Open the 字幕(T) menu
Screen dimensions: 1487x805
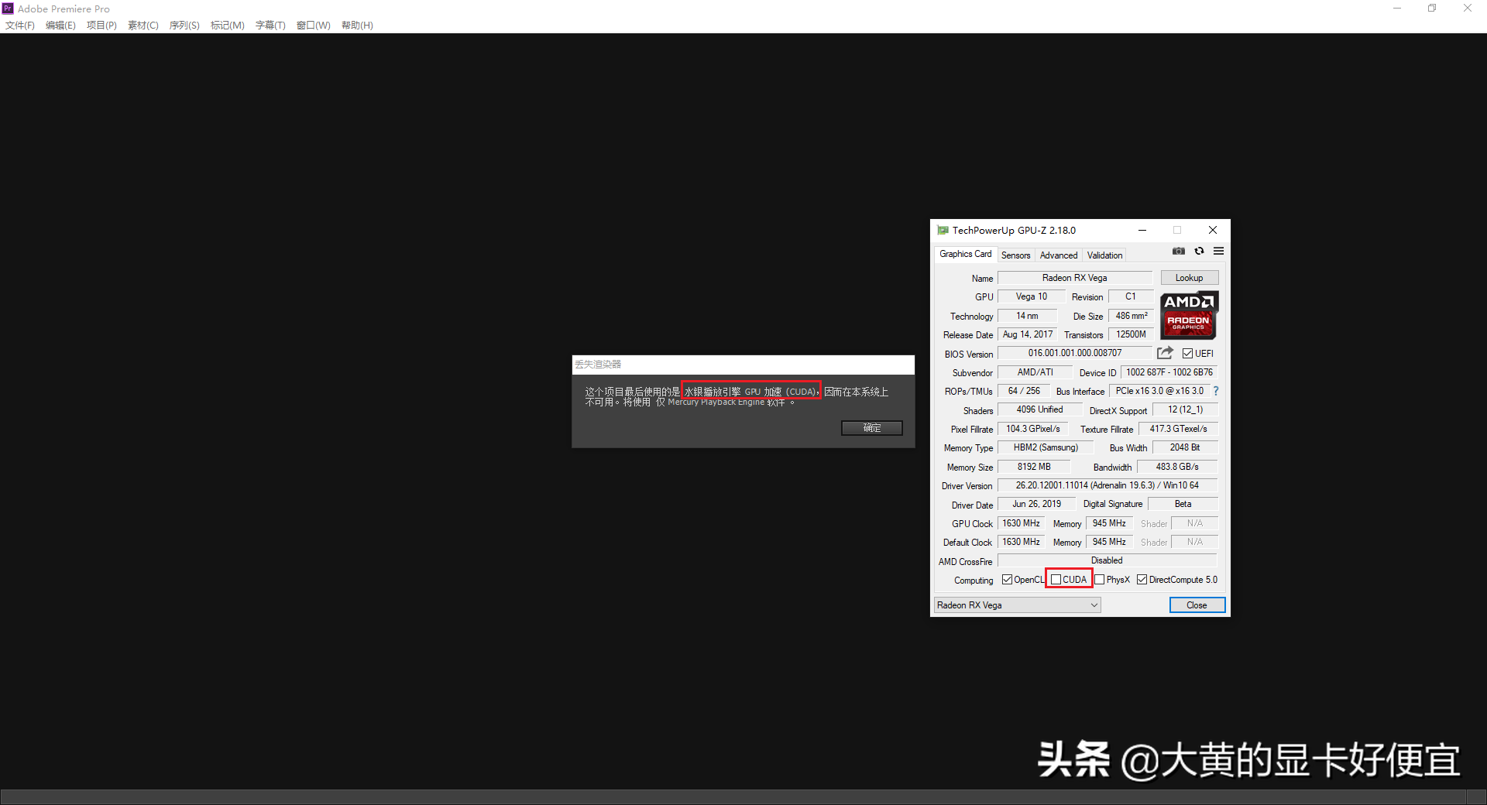(270, 26)
